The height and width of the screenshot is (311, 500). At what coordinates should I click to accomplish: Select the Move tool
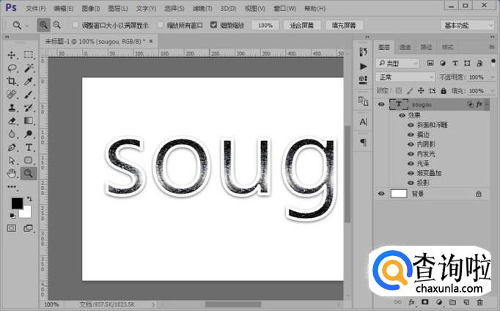(x=12, y=55)
